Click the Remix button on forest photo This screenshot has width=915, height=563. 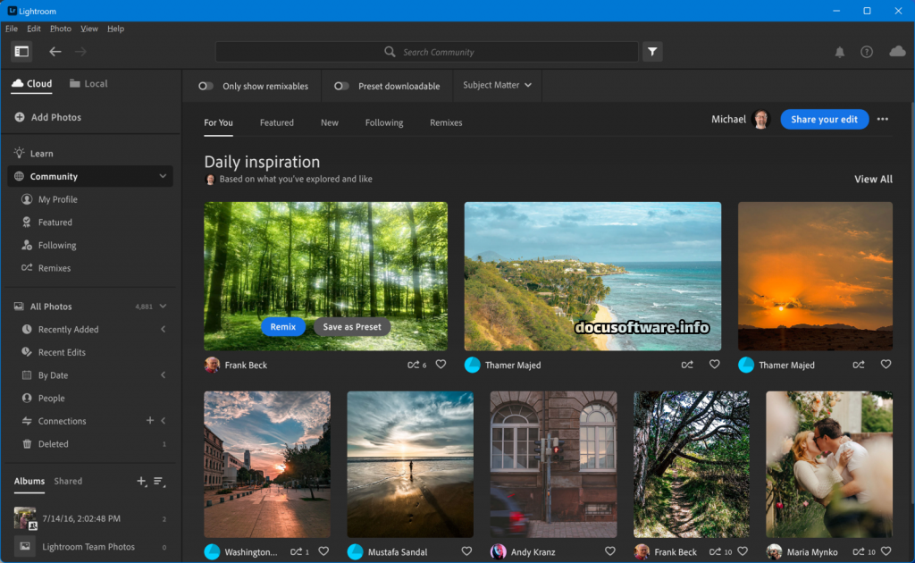point(283,327)
